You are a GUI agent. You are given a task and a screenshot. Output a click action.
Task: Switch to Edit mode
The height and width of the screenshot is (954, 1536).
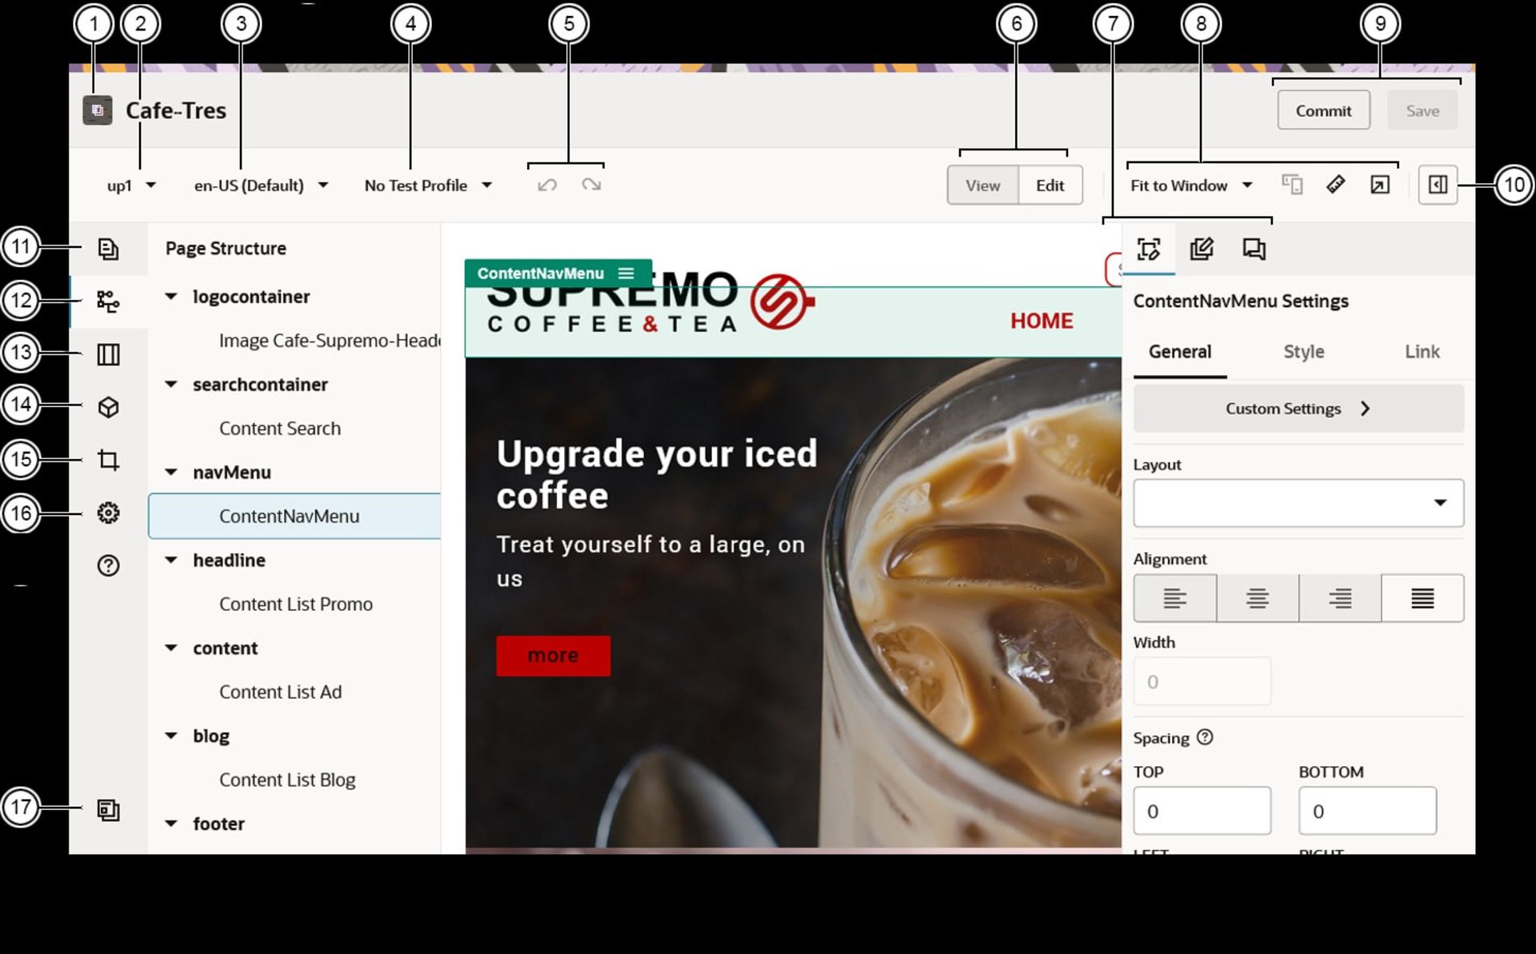click(x=1050, y=186)
